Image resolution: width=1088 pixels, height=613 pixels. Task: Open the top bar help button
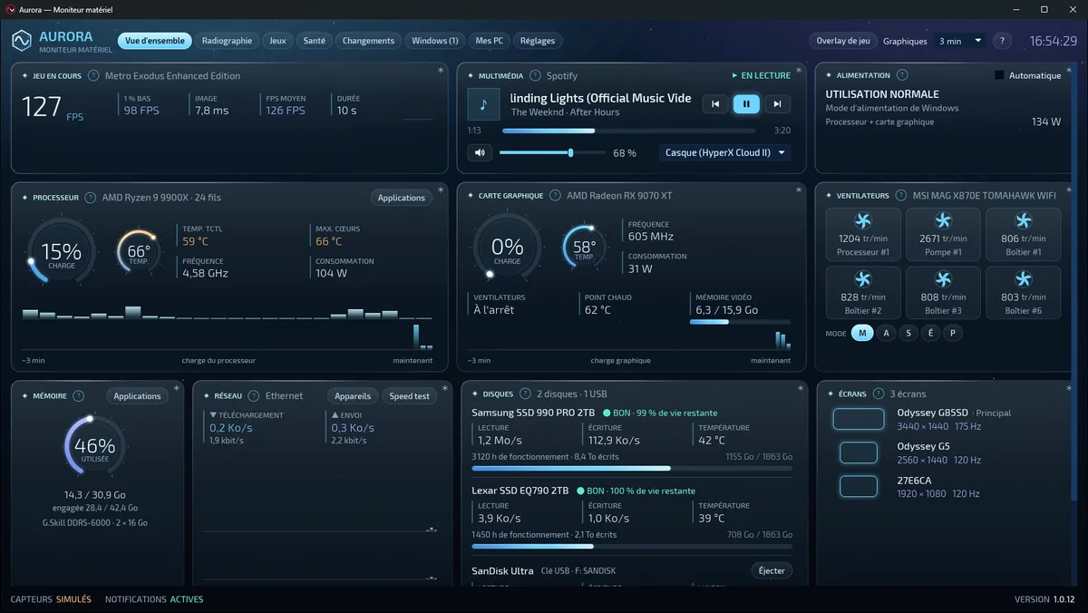(x=1002, y=41)
